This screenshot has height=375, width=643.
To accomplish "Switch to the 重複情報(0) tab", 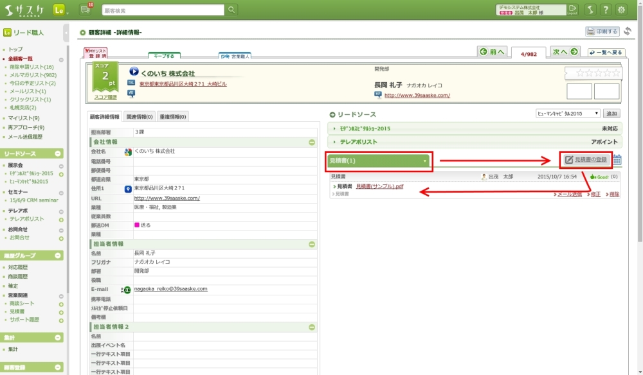I will (173, 117).
